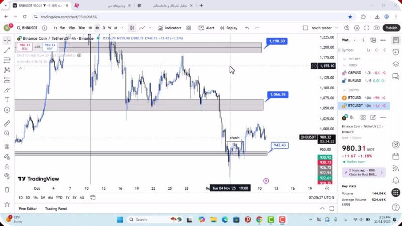Pick the ruler measure tool
This screenshot has width=402, height=226.
coord(7,123)
